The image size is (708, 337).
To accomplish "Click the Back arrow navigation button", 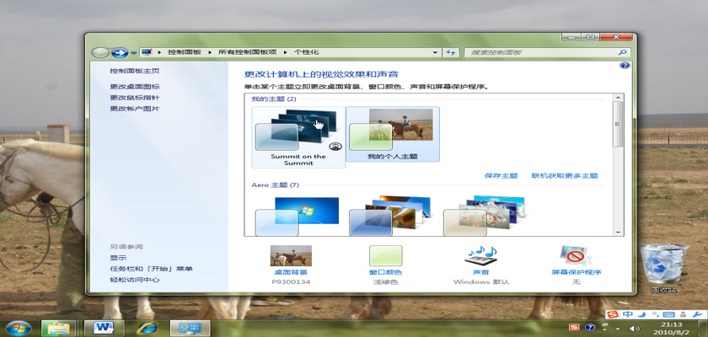I will click(x=100, y=52).
